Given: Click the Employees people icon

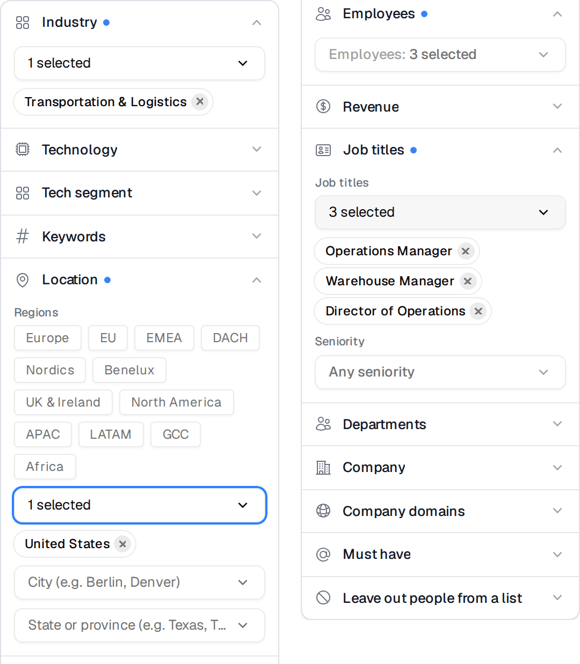Looking at the screenshot, I should [x=323, y=14].
